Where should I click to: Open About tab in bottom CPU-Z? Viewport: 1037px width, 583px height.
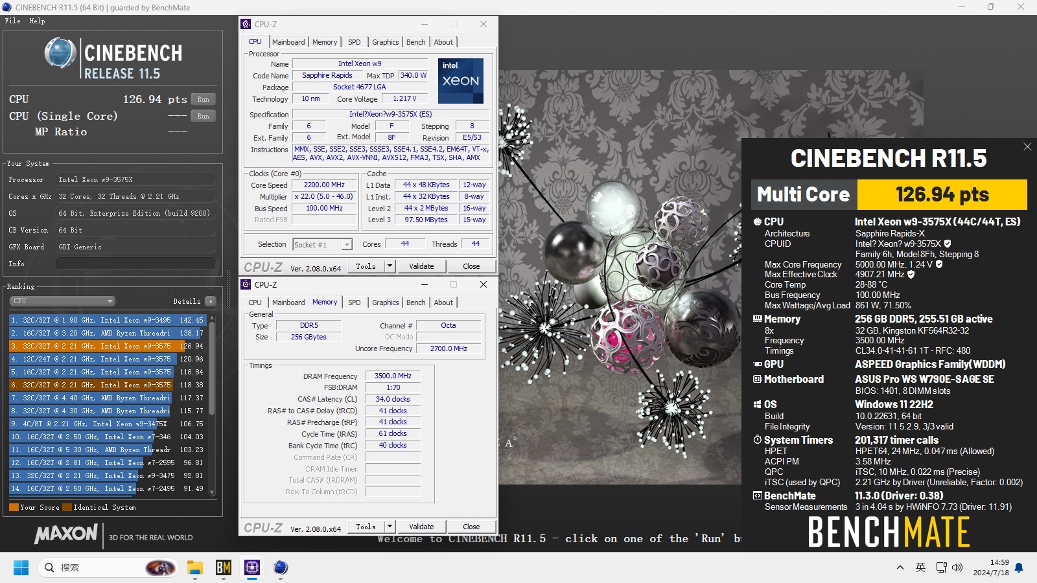point(443,303)
